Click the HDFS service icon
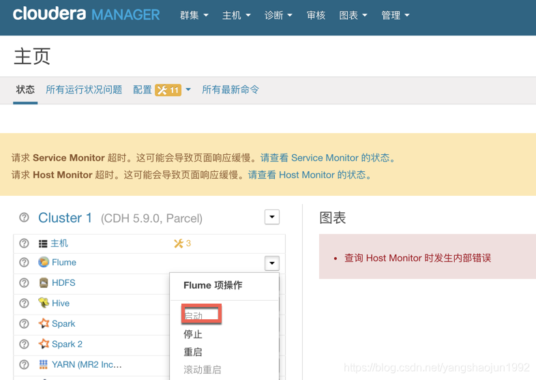The image size is (536, 380). click(x=44, y=283)
